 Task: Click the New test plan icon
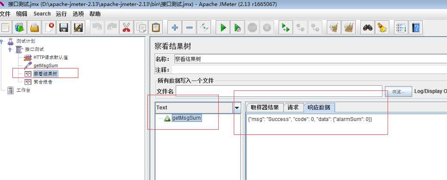tap(6, 28)
